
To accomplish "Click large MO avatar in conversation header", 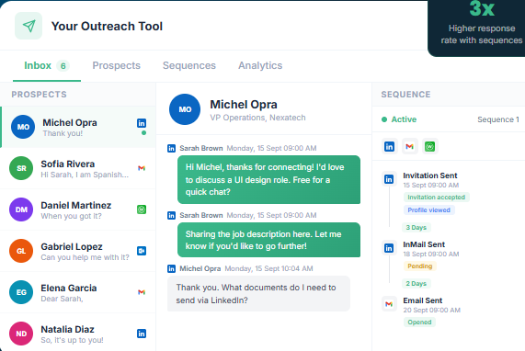I will (x=185, y=109).
